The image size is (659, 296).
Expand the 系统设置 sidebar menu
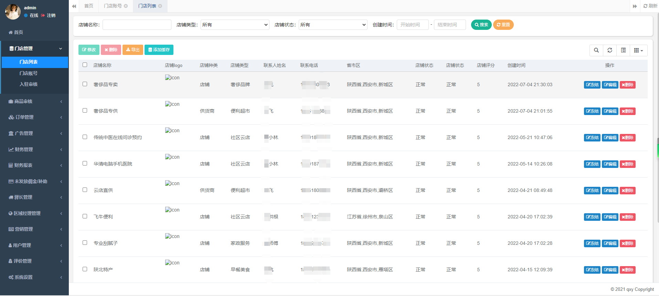point(34,277)
